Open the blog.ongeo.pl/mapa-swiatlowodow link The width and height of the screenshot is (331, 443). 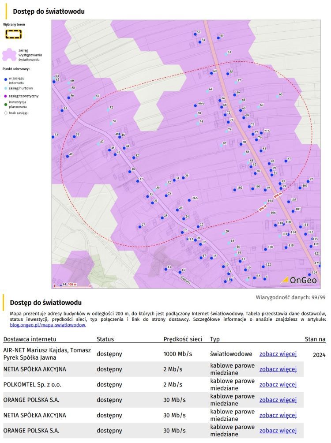coord(48,325)
